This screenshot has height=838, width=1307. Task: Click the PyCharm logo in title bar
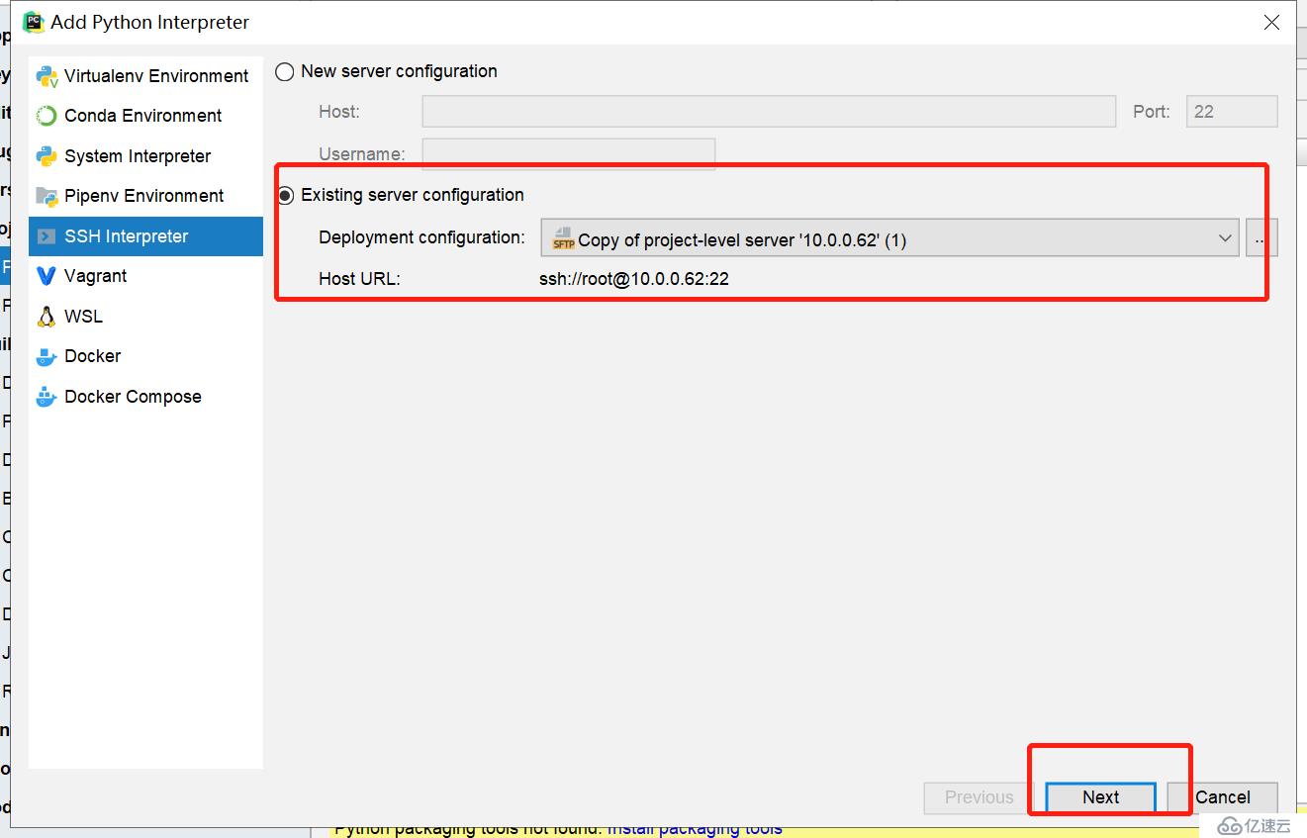[x=34, y=22]
